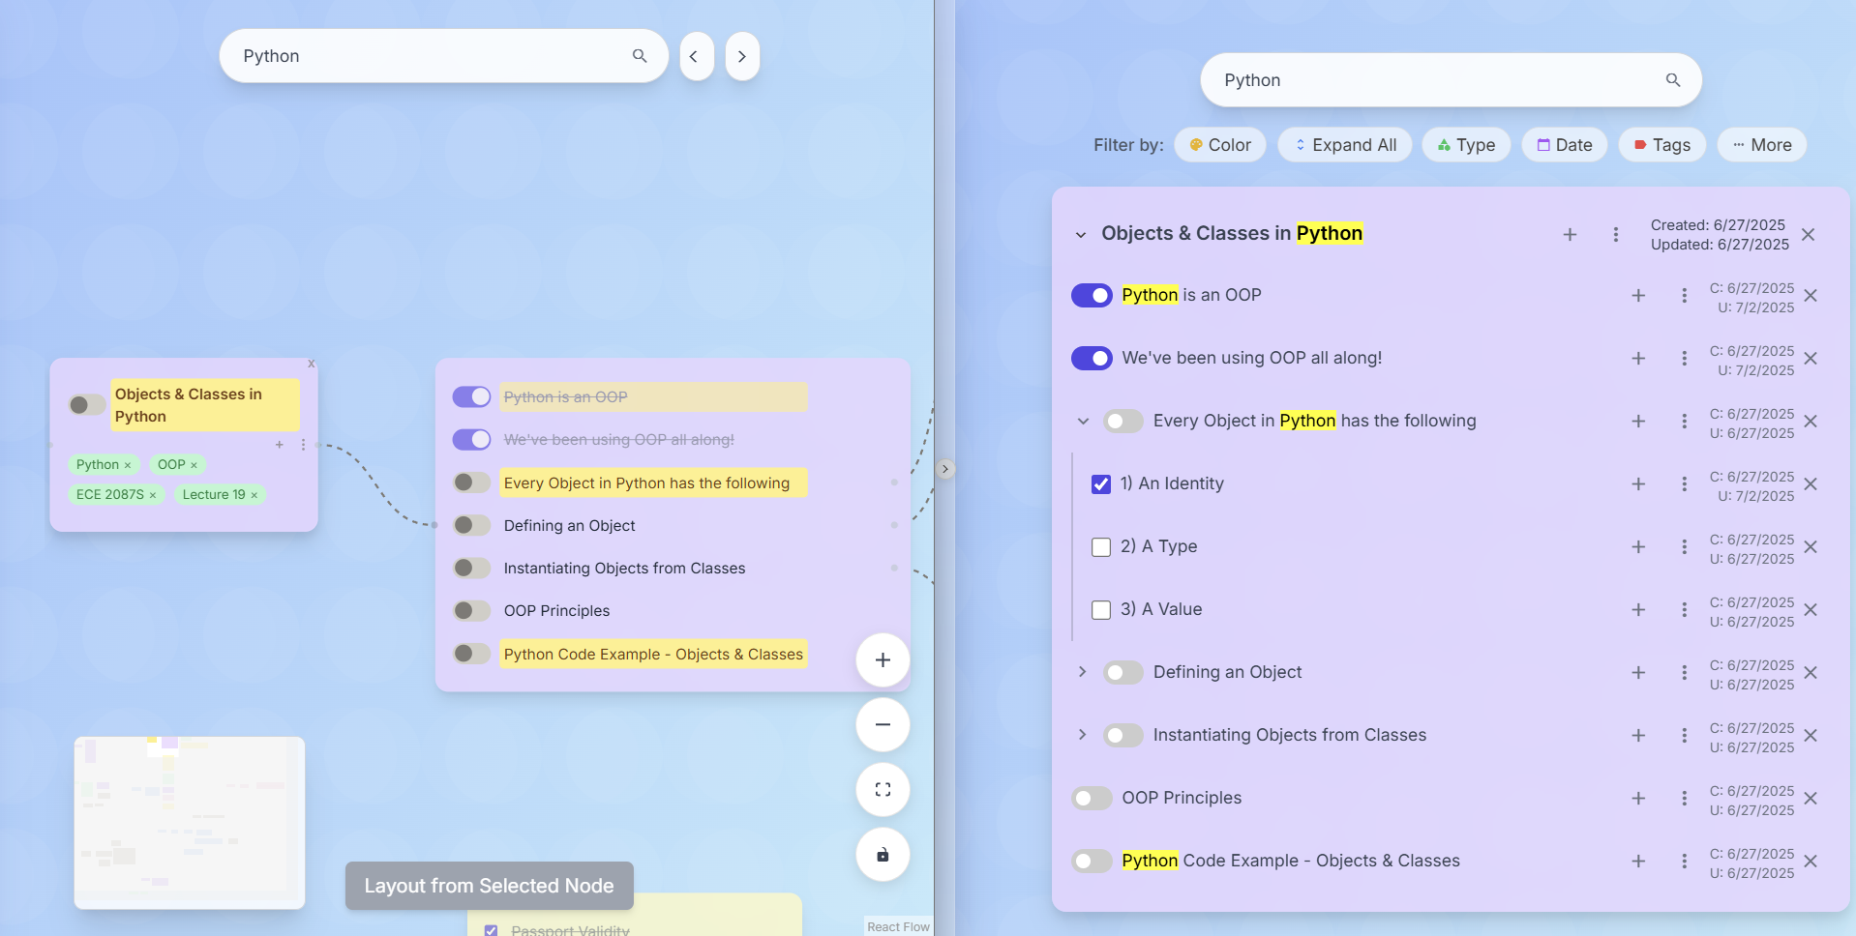Image resolution: width=1856 pixels, height=936 pixels.
Task: Open options for 2) A Type row
Action: 1684,547
